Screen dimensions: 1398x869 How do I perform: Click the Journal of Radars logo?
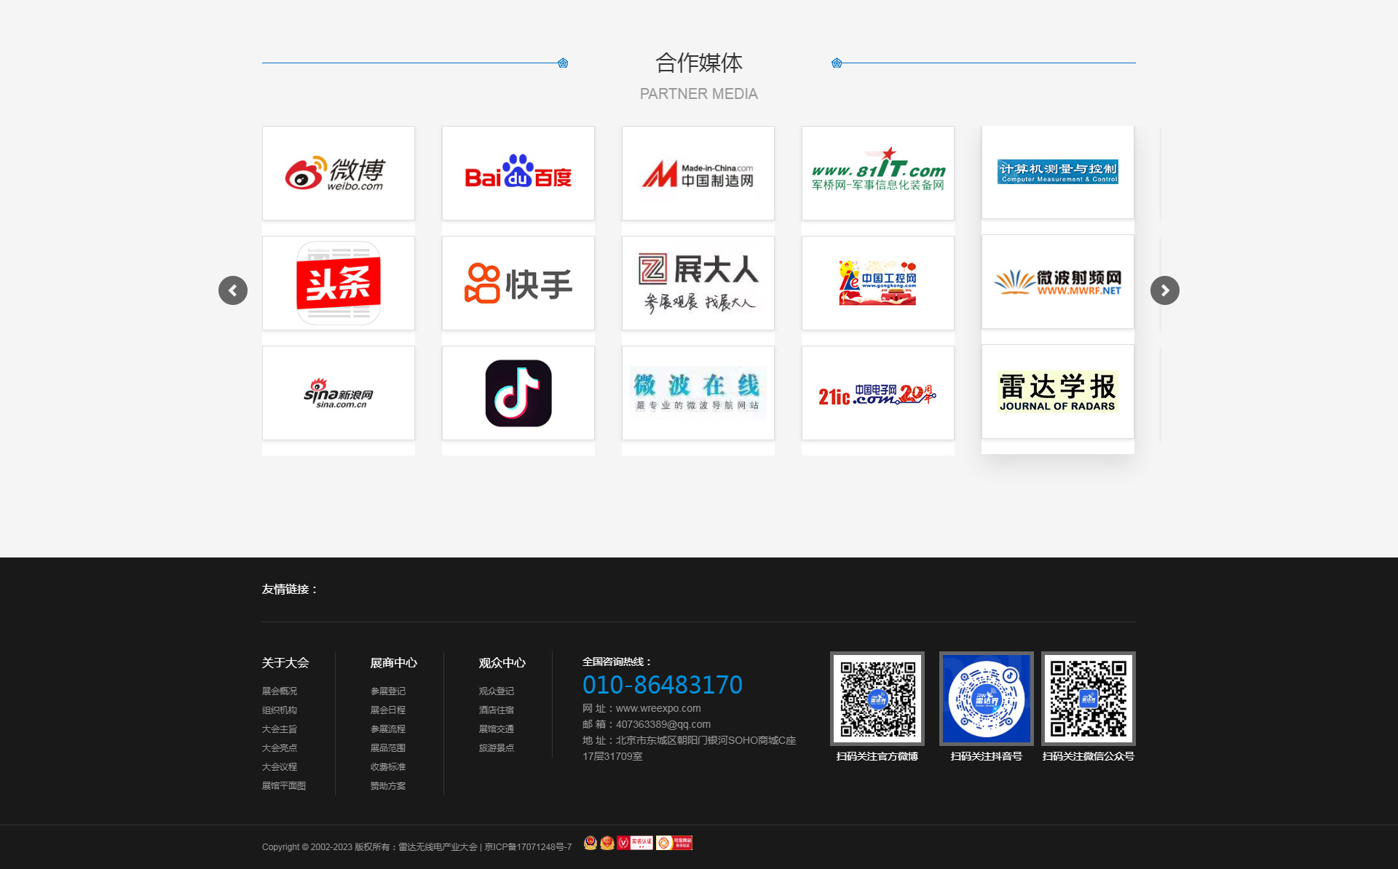(x=1057, y=392)
